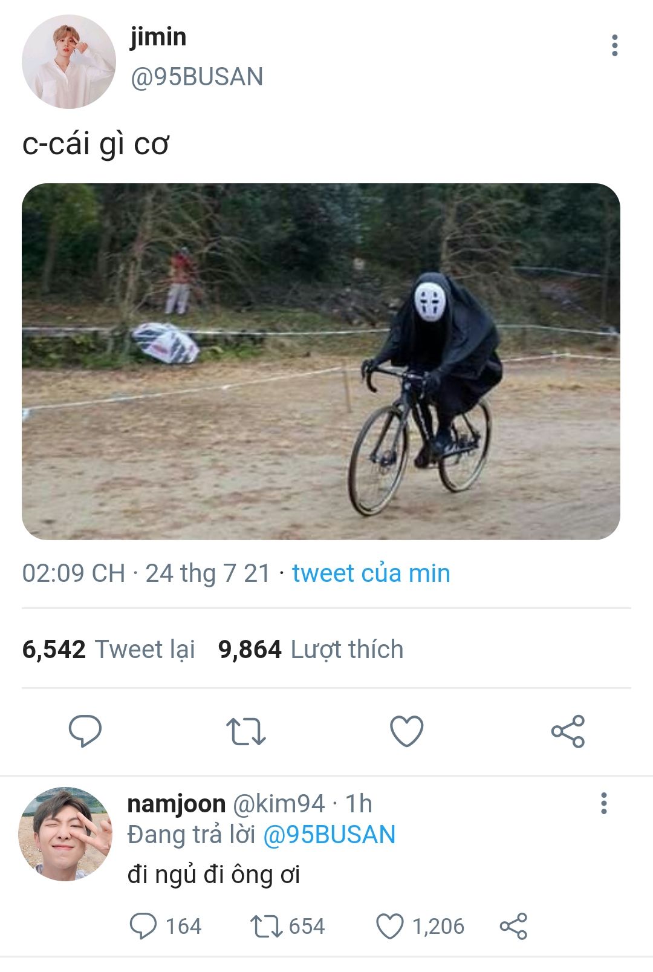Open namjoon's profile picture
The width and height of the screenshot is (653, 972).
[65, 834]
